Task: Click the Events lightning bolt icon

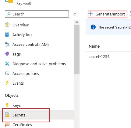Action: (x=7, y=83)
